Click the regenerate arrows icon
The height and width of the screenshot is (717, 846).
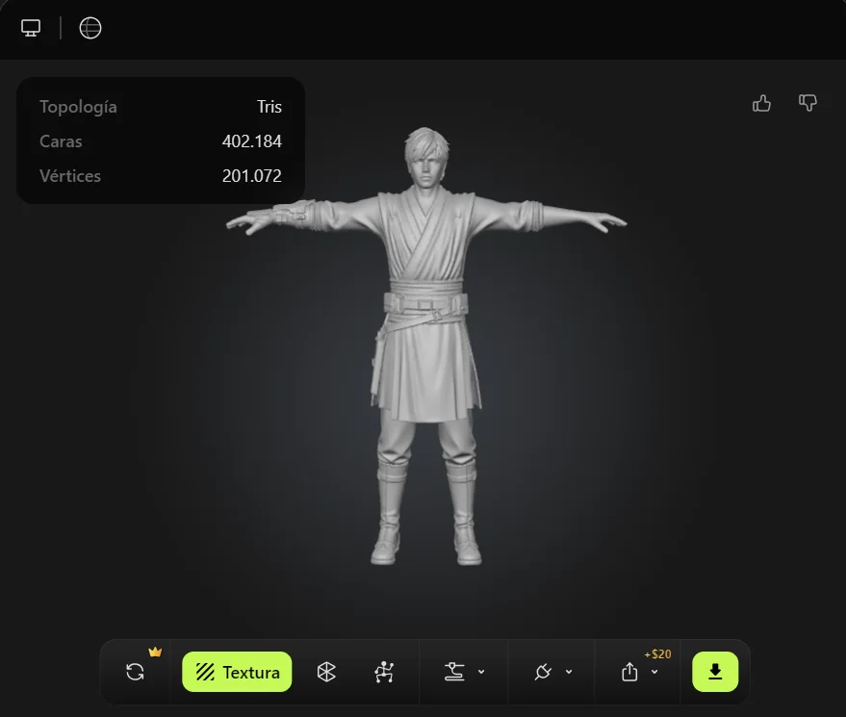coord(135,672)
